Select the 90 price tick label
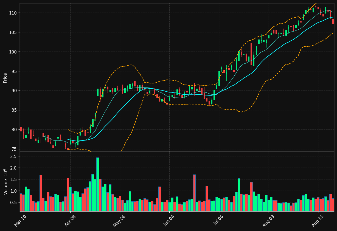337x231 pixels. tap(14, 91)
